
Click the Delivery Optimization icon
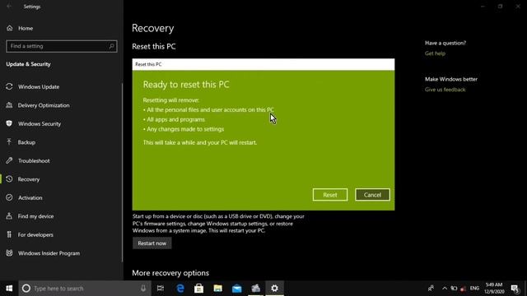pyautogui.click(x=9, y=105)
